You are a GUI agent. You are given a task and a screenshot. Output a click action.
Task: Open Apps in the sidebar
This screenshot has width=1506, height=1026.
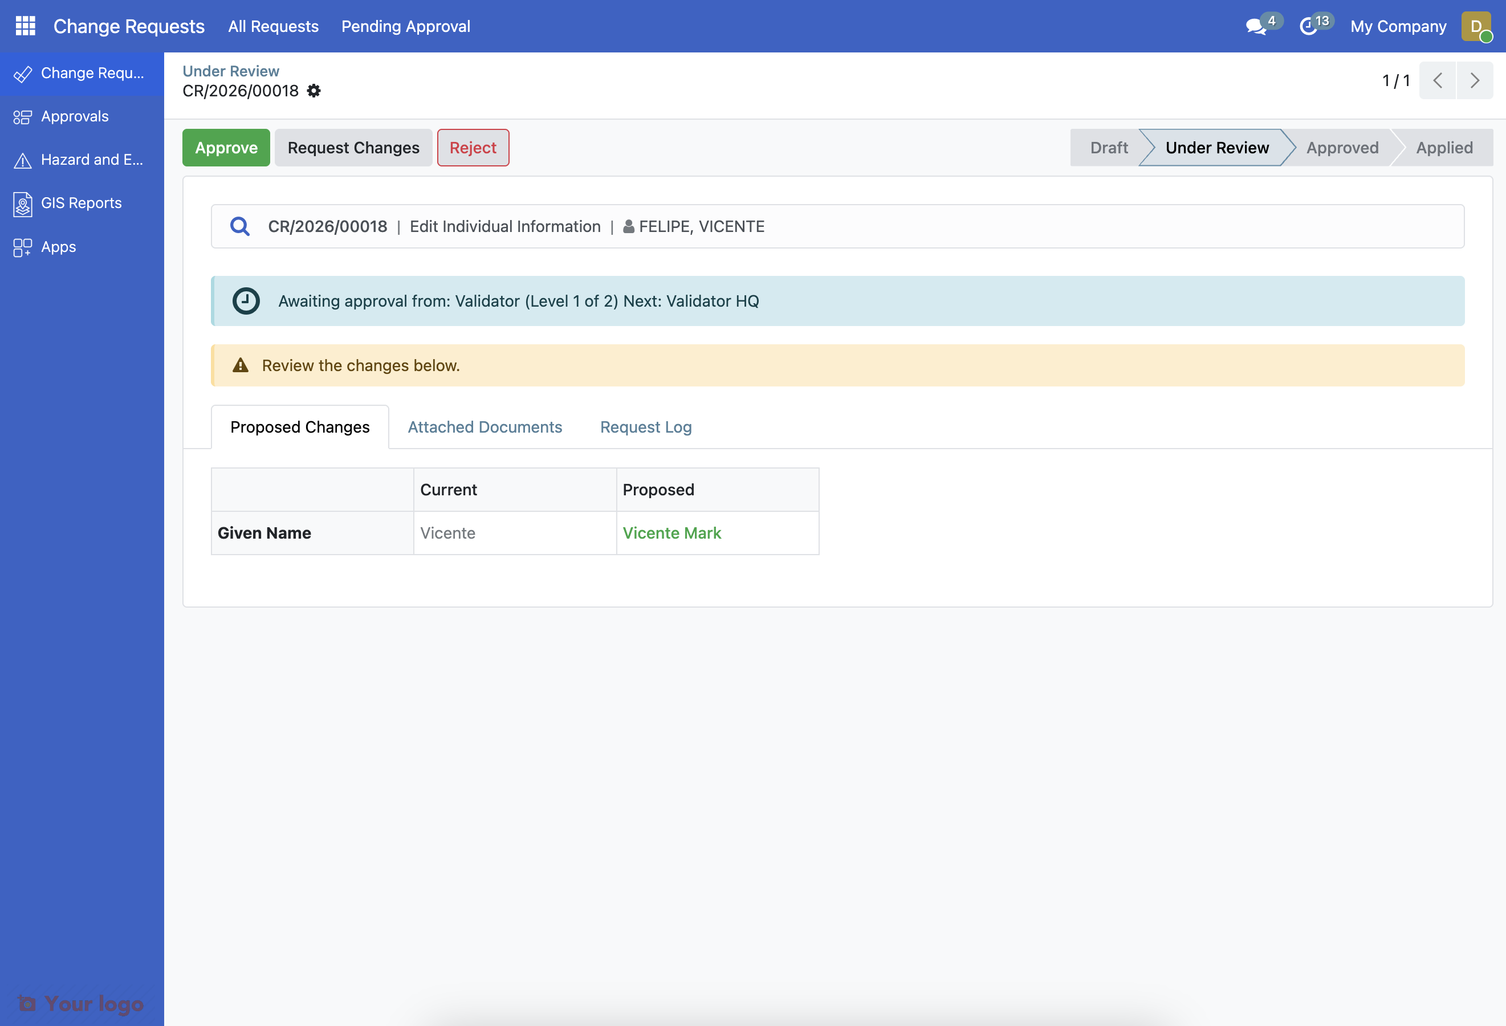point(82,247)
